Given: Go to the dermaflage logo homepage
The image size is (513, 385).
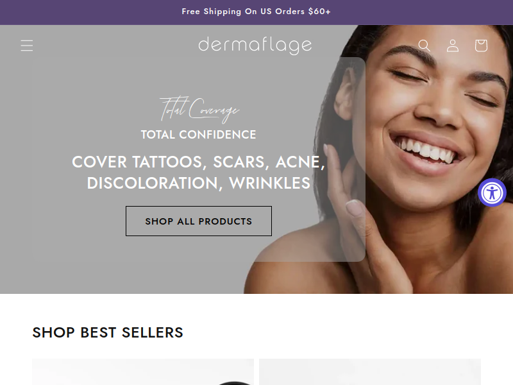Looking at the screenshot, I should 255,46.
